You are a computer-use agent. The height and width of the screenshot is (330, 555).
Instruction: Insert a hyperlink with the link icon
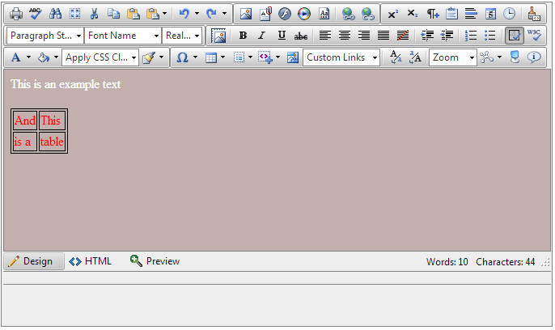pos(348,14)
